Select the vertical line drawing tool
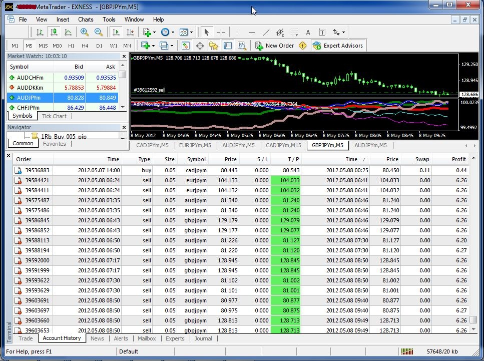Screen dimensions: 484x361 tap(238, 32)
